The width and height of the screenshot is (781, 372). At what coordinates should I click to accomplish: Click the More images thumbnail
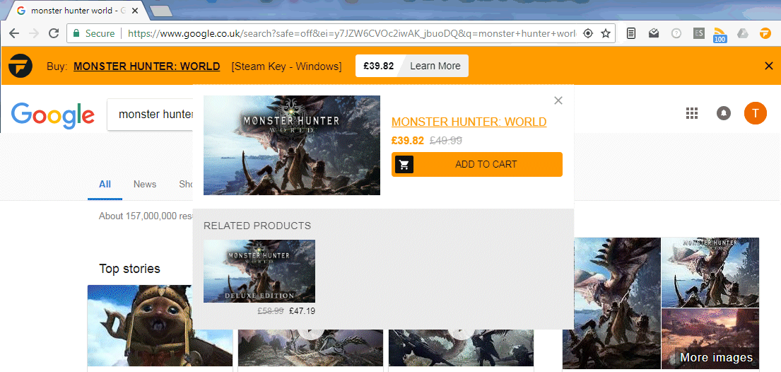pos(710,339)
